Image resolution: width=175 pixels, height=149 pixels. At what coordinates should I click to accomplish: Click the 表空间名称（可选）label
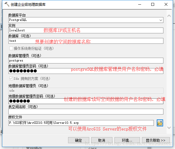click(23, 107)
